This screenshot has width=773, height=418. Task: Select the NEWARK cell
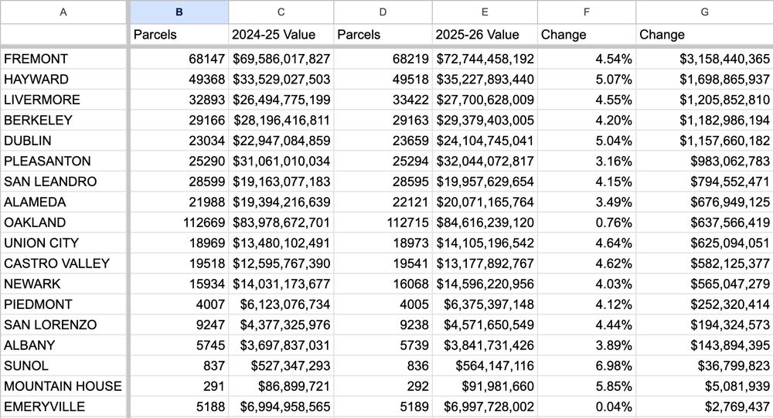point(63,284)
